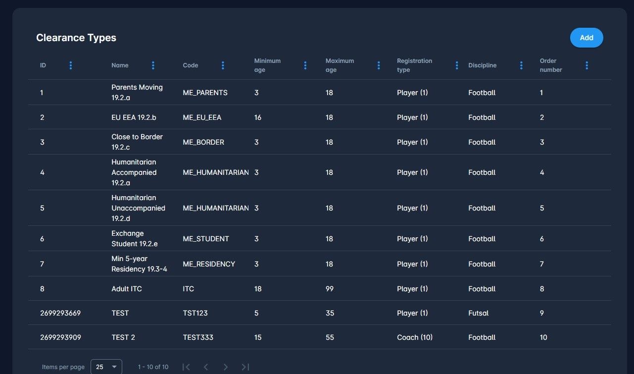Click the Code column kebab menu icon
This screenshot has width=634, height=374.
coord(223,65)
